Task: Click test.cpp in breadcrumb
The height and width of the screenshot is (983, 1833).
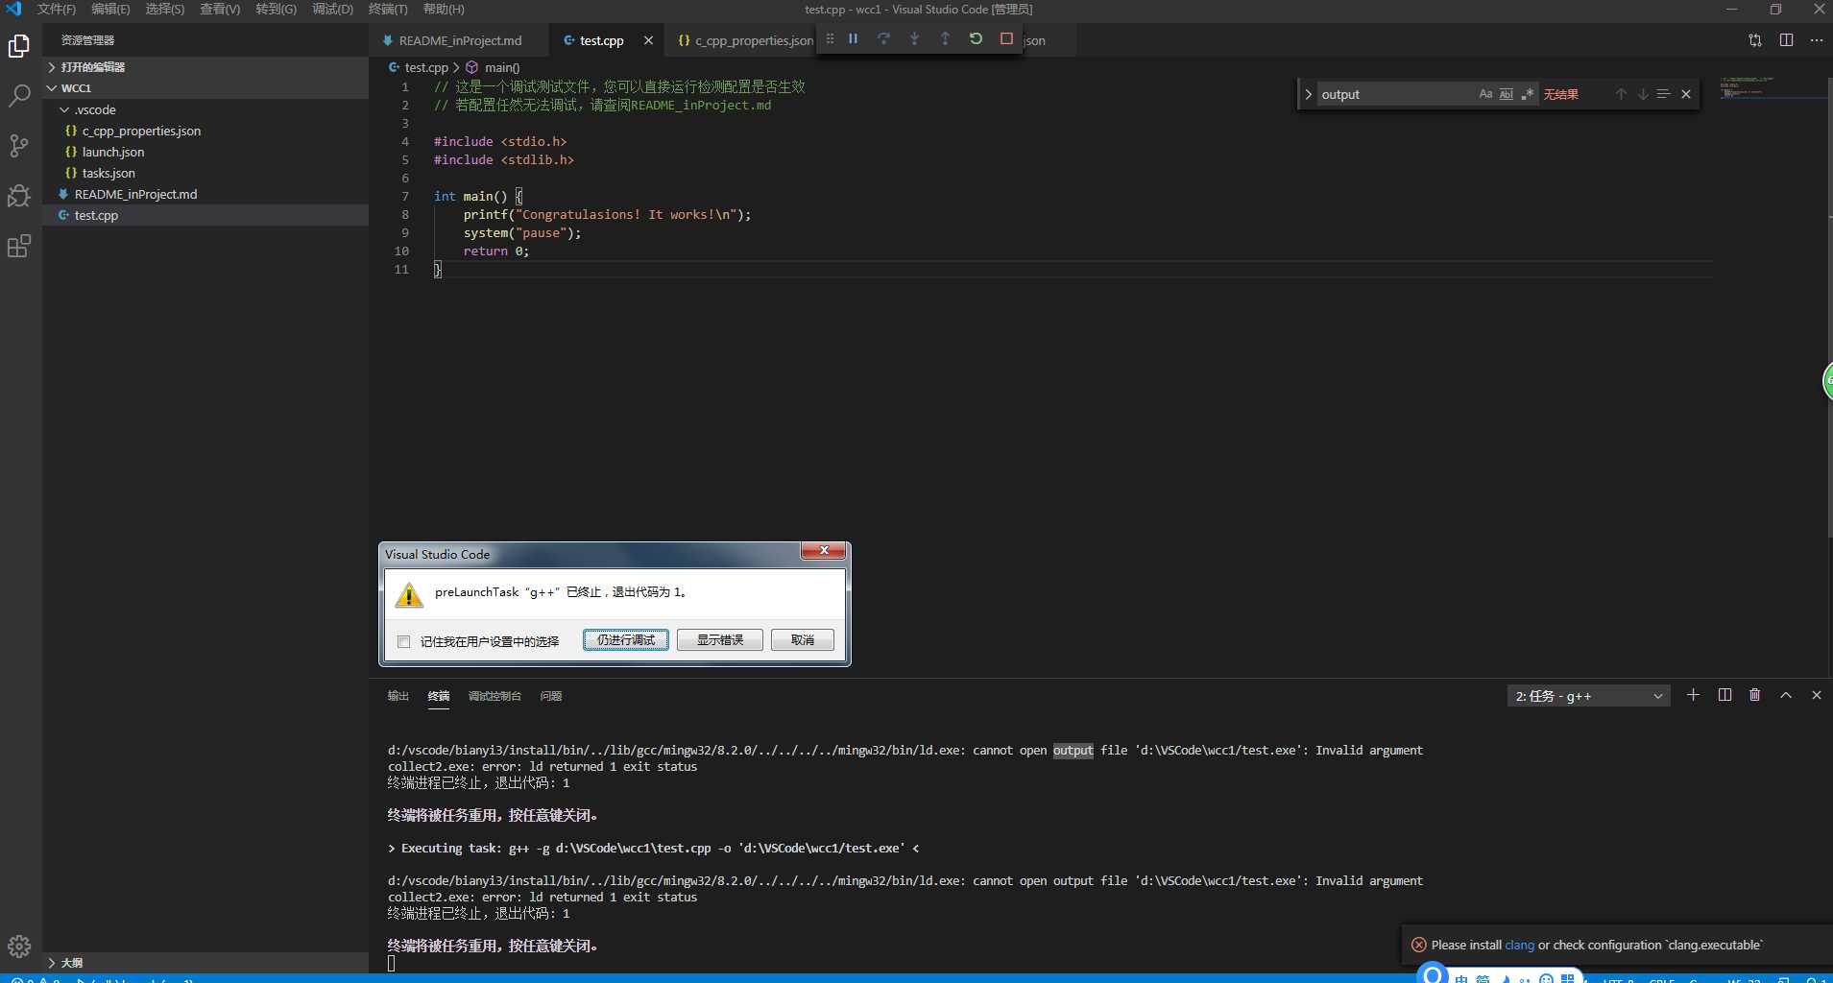Action: click(x=426, y=68)
